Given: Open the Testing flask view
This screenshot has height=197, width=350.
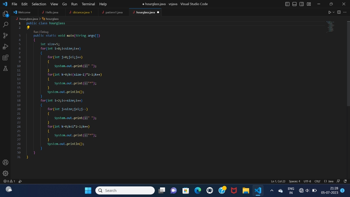Looking at the screenshot, I should (5, 68).
